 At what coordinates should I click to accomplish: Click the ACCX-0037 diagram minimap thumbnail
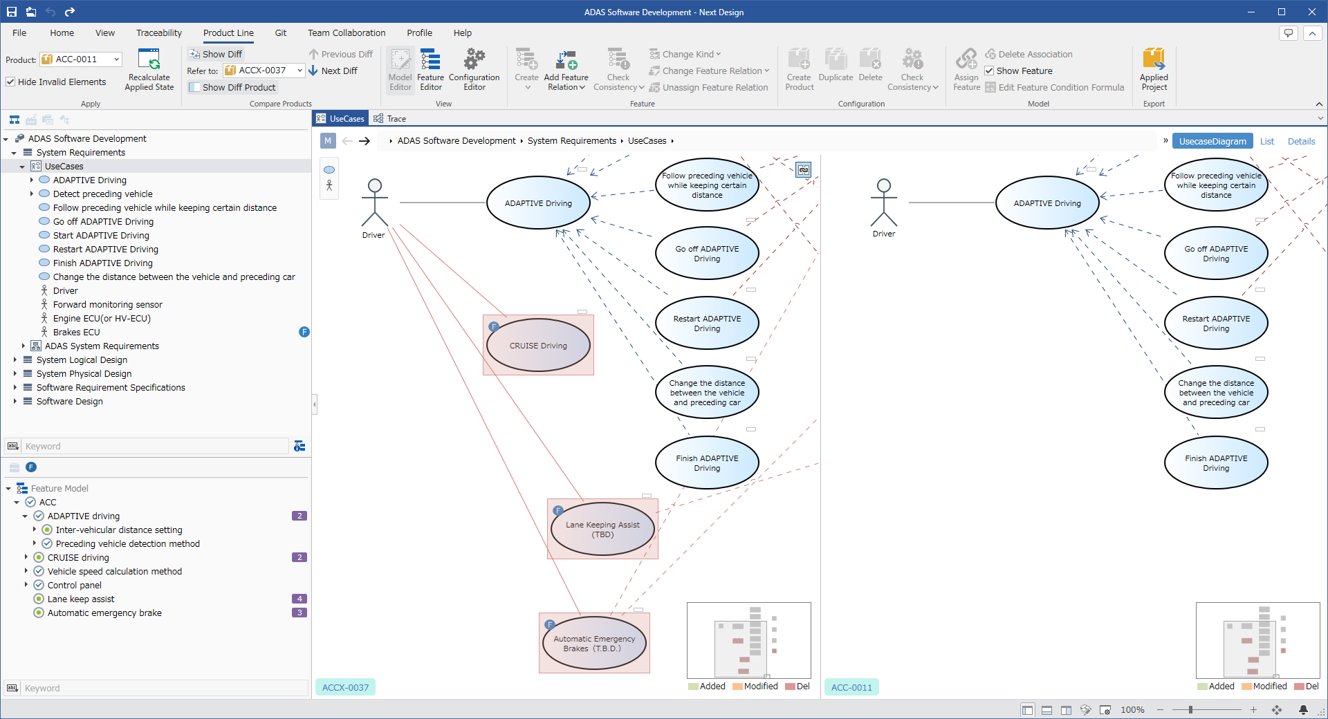(x=748, y=640)
